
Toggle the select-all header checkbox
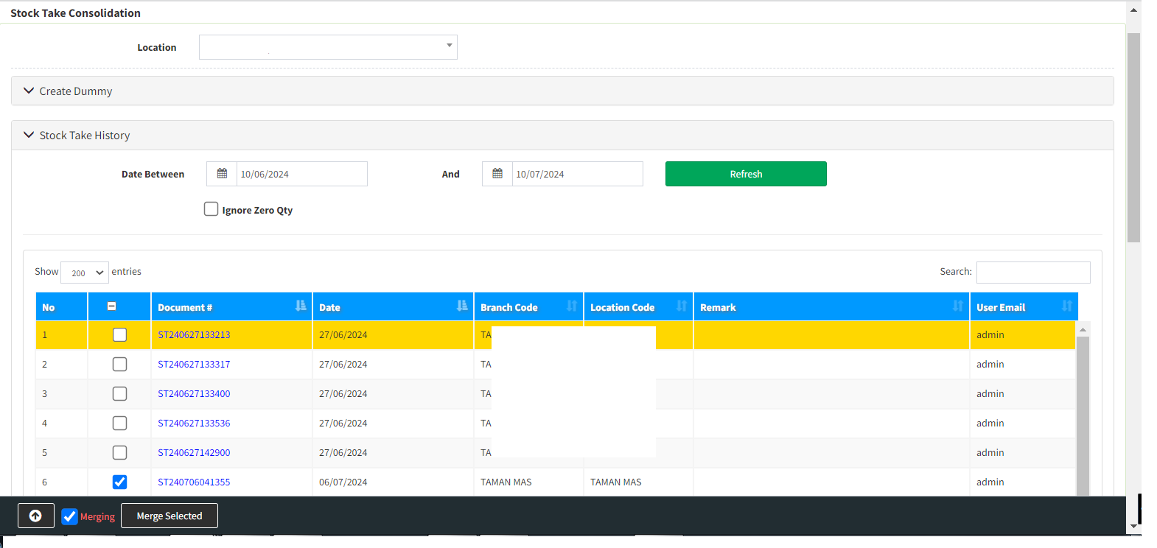112,306
